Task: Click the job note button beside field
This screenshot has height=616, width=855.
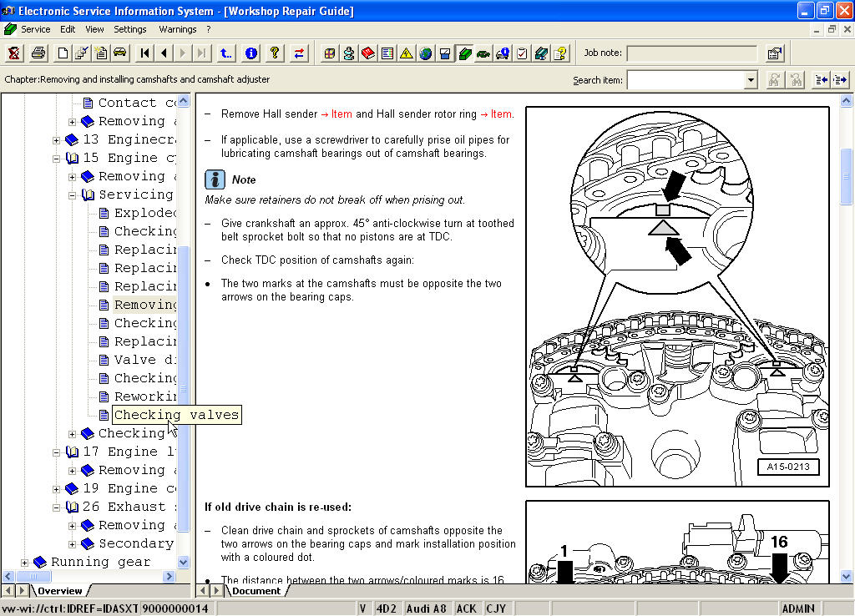Action: click(x=775, y=53)
